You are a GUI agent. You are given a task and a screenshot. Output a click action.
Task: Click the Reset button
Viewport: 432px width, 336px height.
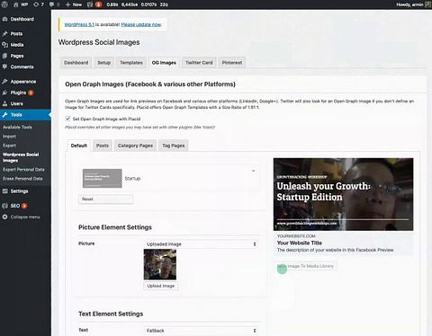coord(106,199)
